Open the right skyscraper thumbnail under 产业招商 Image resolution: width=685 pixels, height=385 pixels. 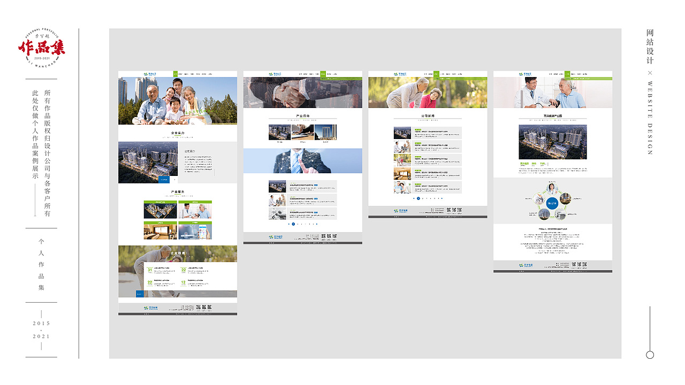[325, 133]
